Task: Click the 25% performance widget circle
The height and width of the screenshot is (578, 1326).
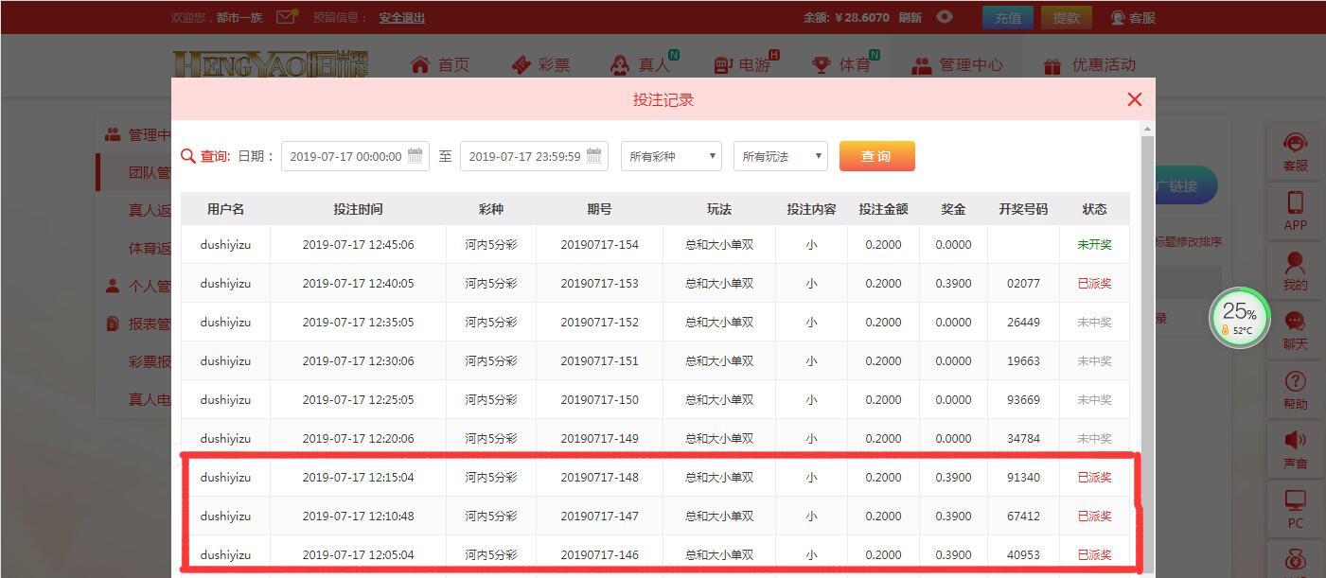Action: tap(1239, 317)
